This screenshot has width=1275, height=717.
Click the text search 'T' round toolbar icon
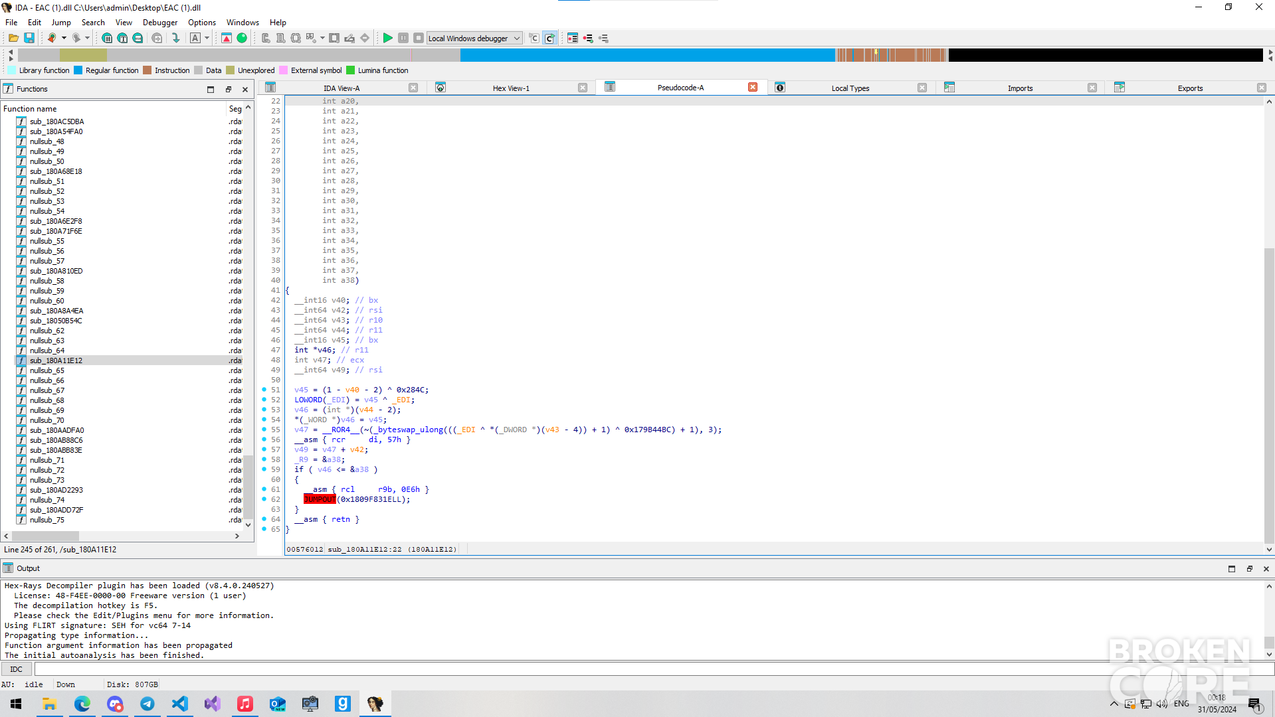click(122, 38)
